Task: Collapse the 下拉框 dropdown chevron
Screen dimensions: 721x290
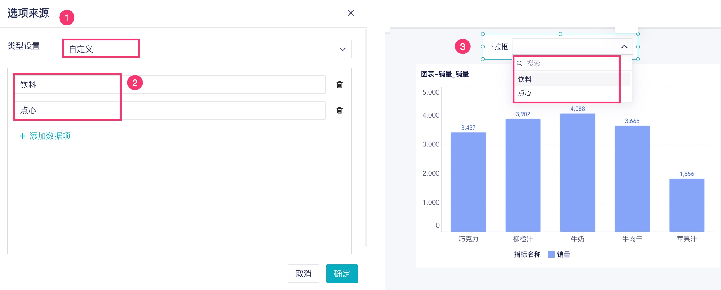Action: pos(624,47)
